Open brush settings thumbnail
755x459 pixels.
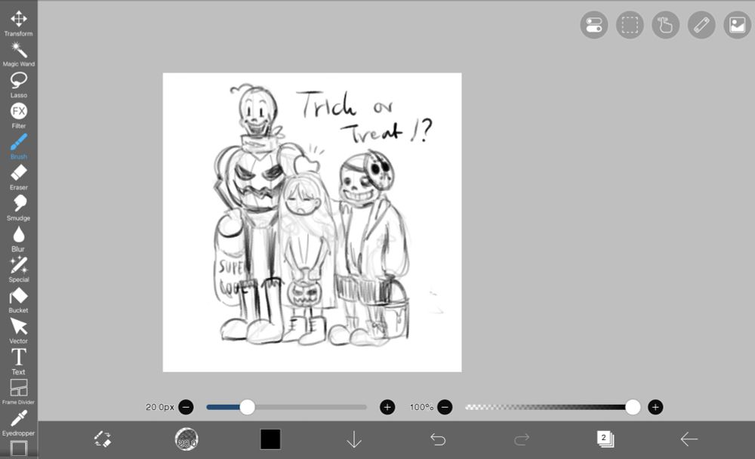pyautogui.click(x=186, y=439)
